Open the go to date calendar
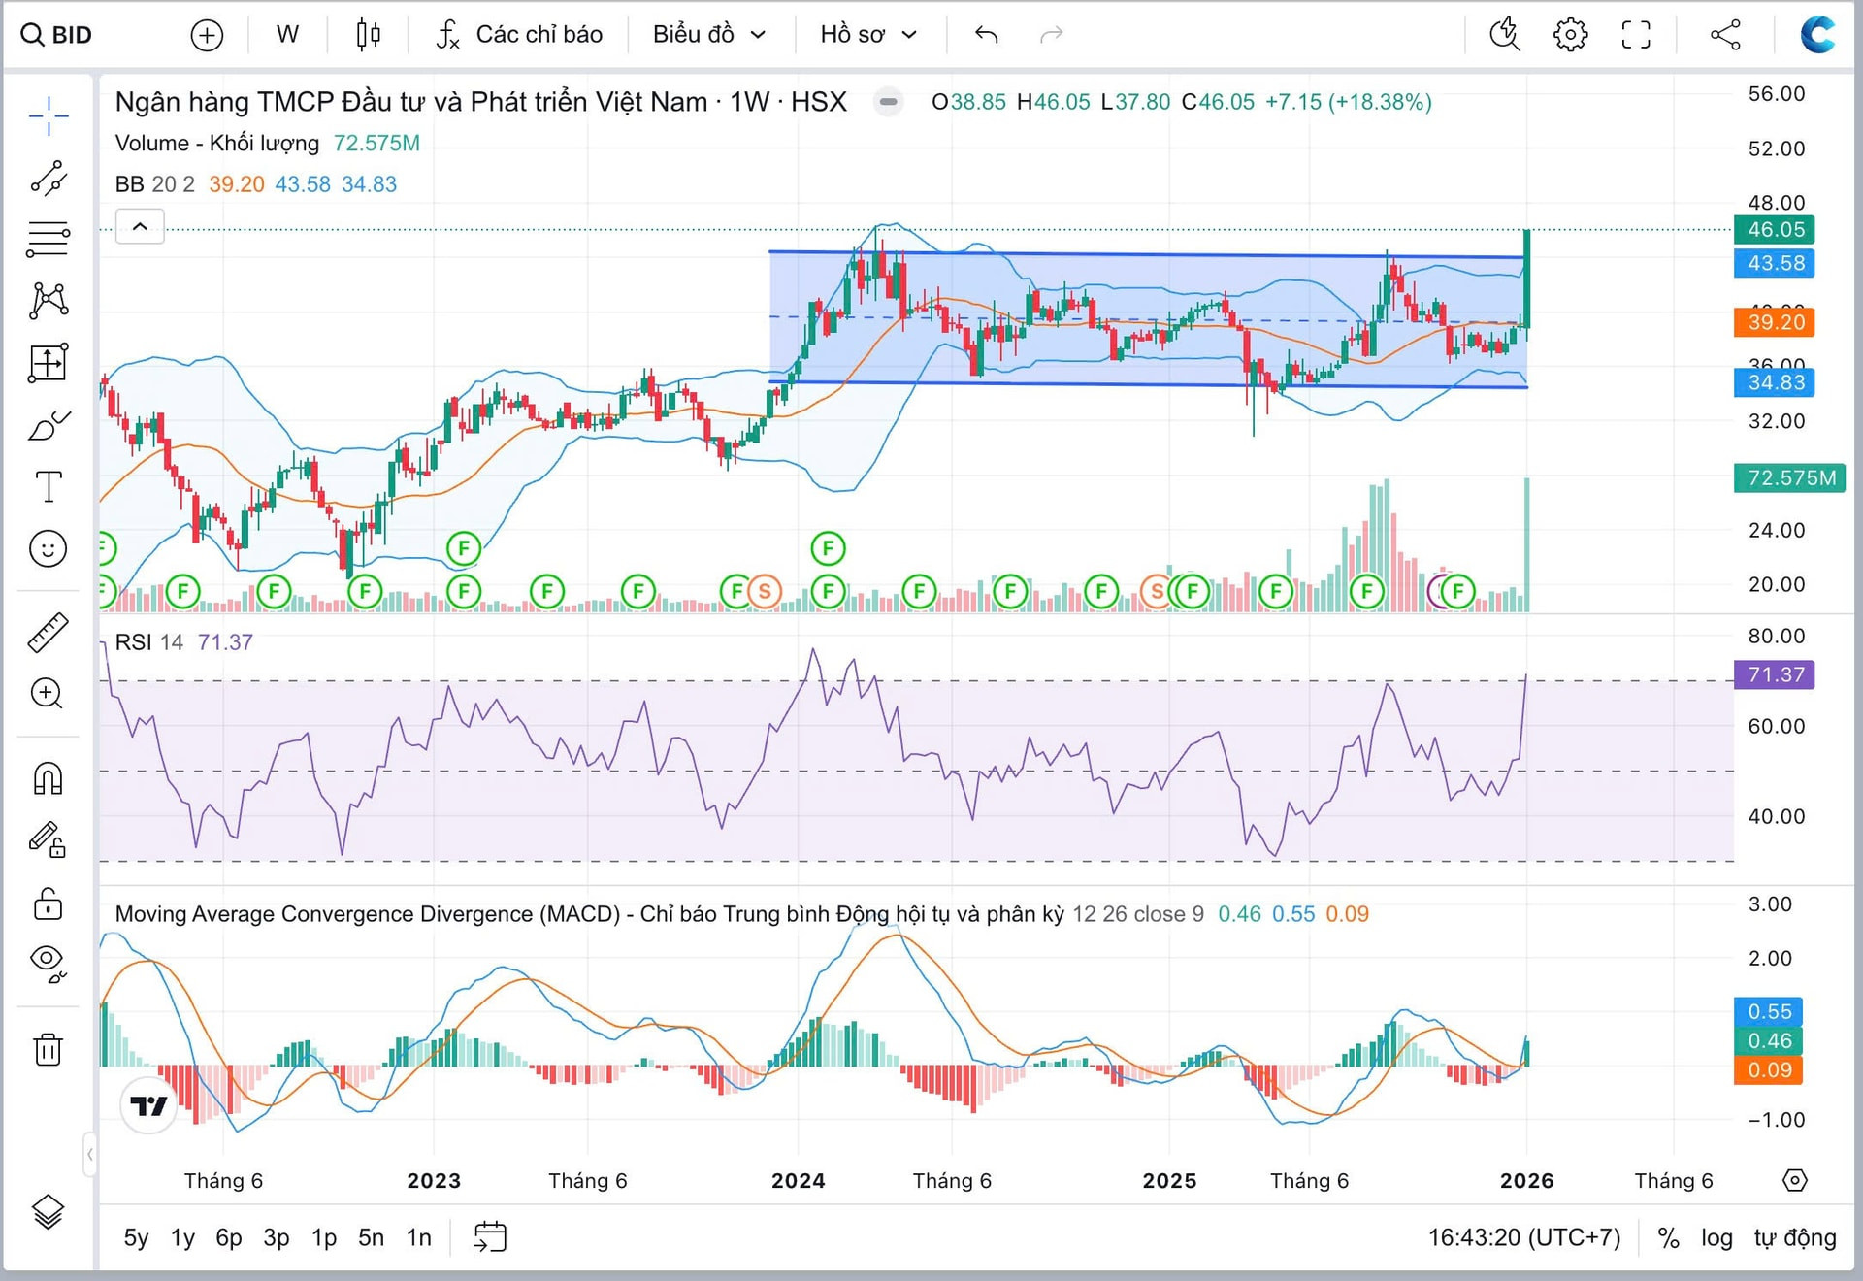 [x=490, y=1237]
